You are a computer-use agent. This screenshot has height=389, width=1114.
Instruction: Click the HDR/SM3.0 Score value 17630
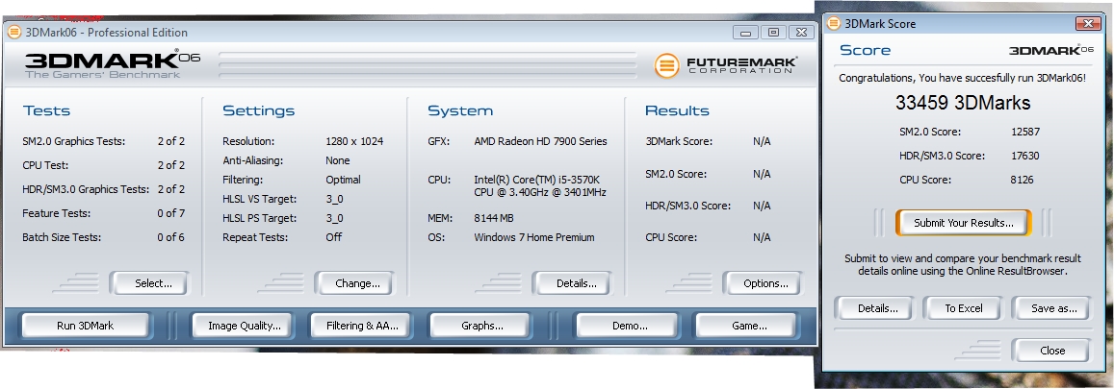1025,156
